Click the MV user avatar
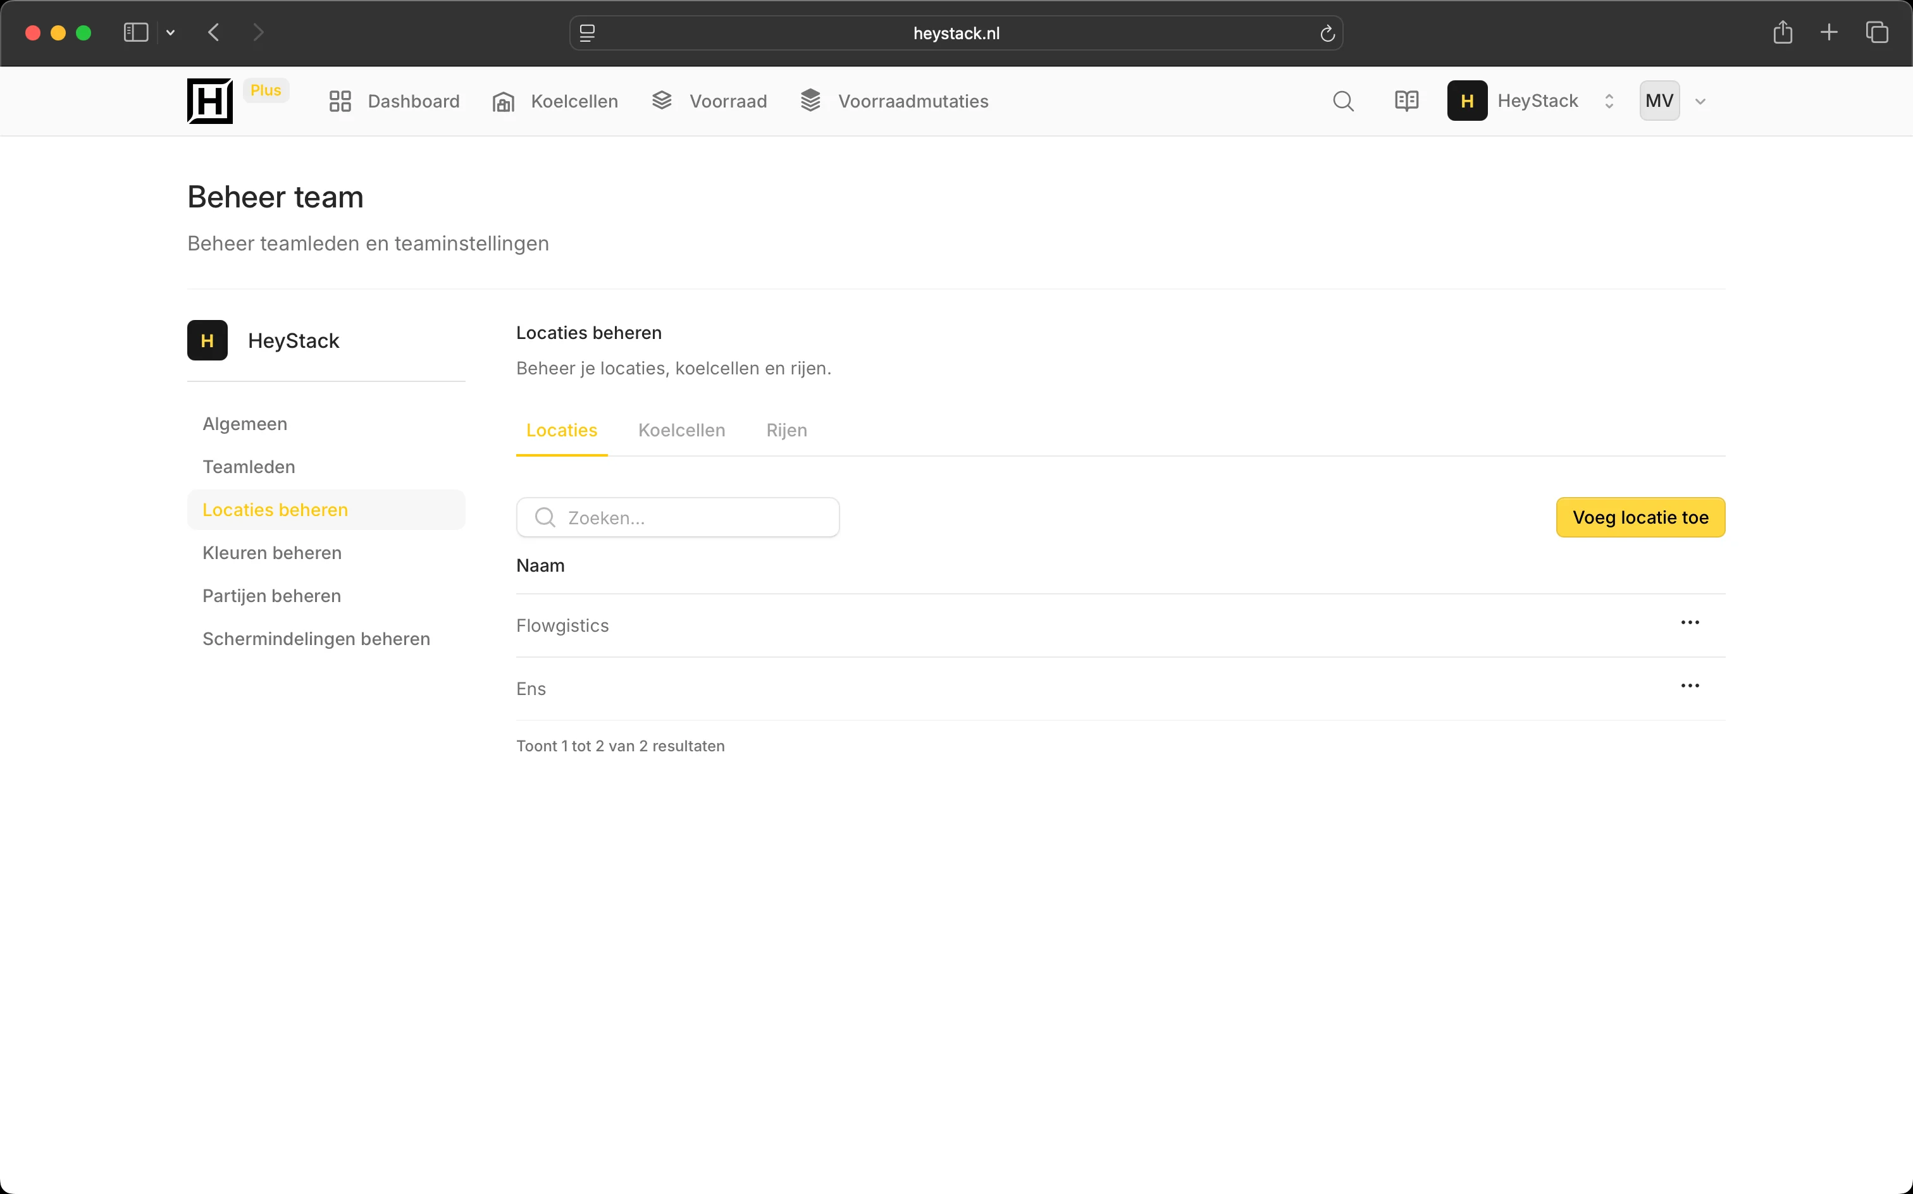The height and width of the screenshot is (1194, 1913). coord(1659,101)
